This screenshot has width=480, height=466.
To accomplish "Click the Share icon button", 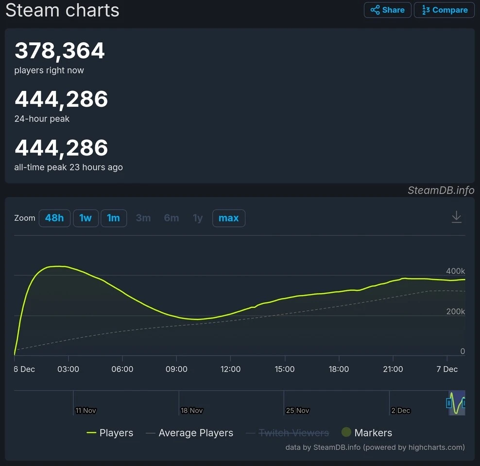I will pyautogui.click(x=387, y=10).
